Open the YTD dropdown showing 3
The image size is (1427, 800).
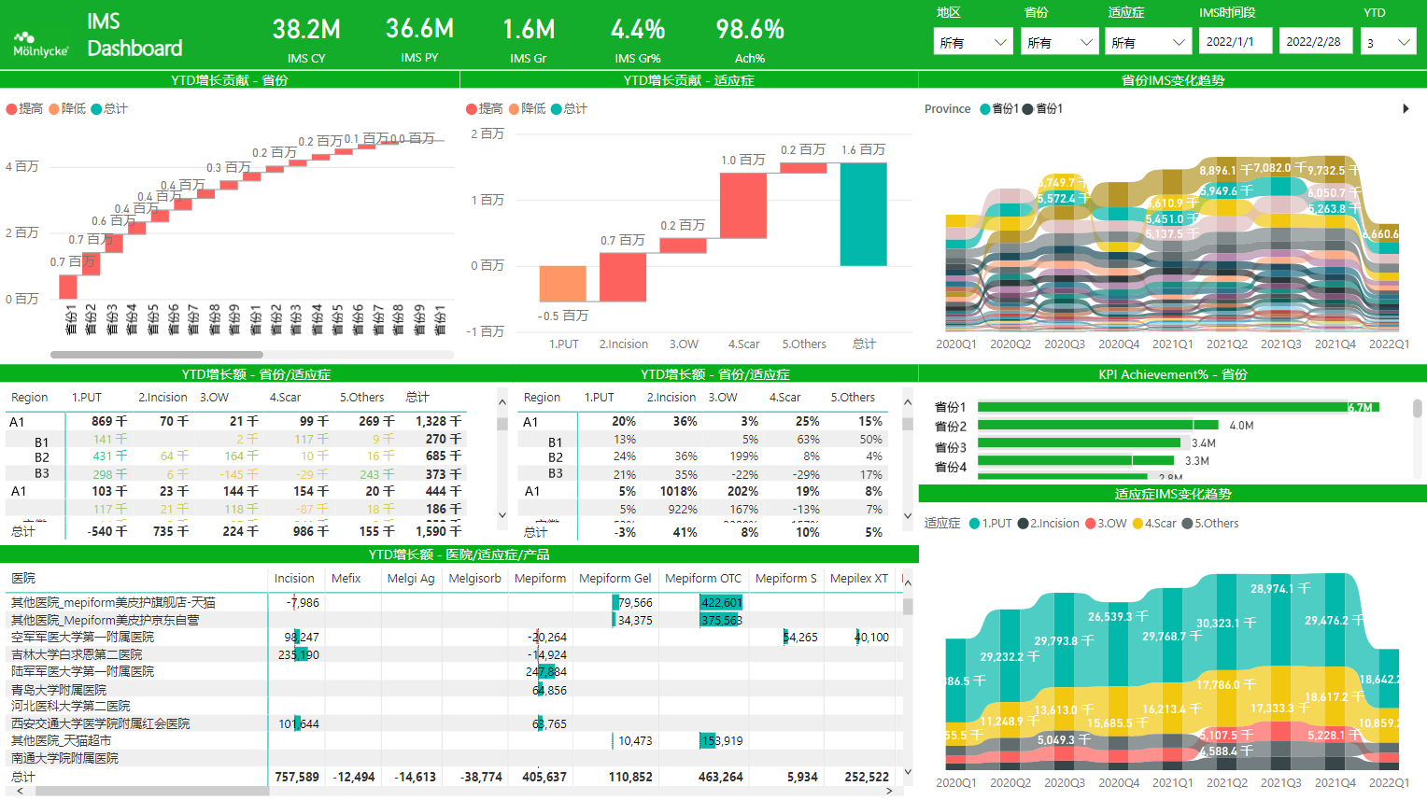(1389, 42)
